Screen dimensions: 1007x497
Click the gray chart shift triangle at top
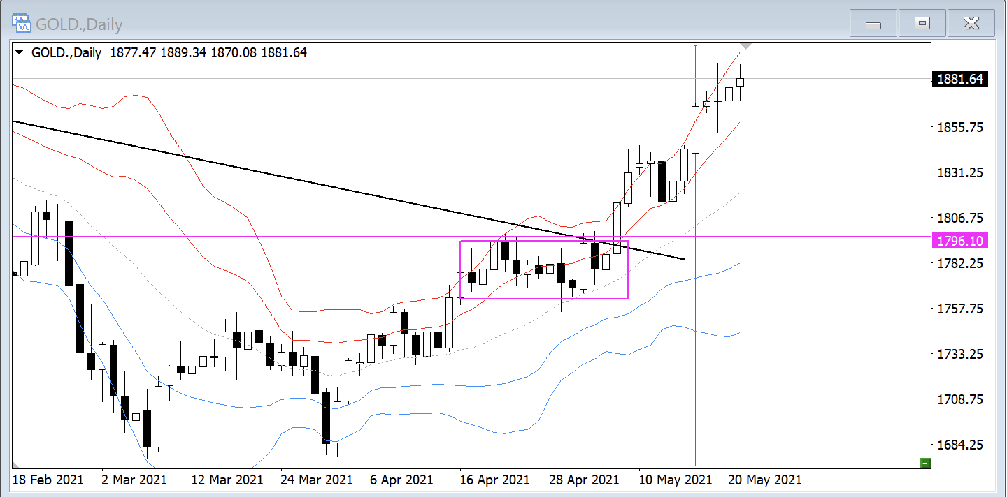tap(746, 46)
